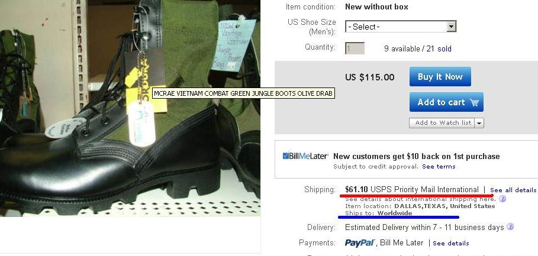Click the jungle boot product photo
Viewport: 538px width, 256px height.
pos(130,108)
